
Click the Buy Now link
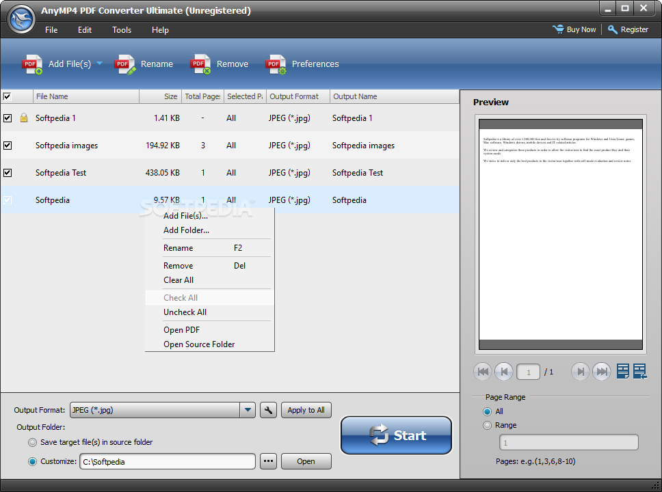pos(581,29)
